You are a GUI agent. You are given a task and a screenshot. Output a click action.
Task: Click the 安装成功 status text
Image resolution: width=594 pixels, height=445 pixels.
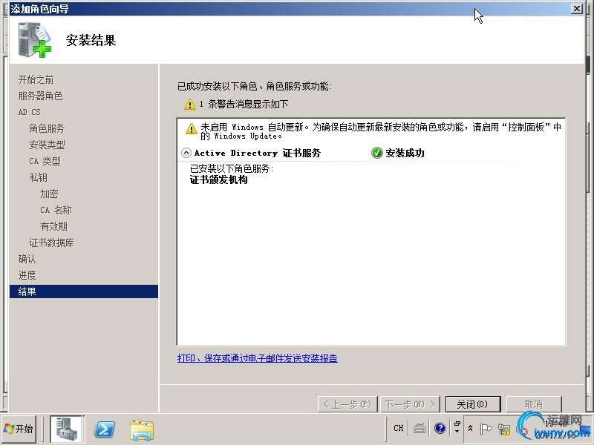[x=405, y=153]
